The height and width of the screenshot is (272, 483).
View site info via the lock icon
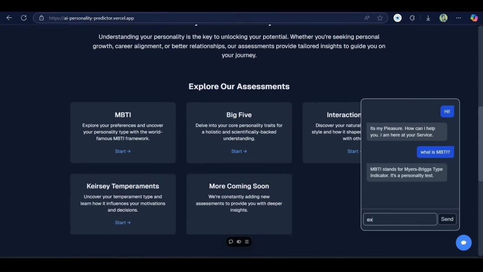click(x=41, y=18)
